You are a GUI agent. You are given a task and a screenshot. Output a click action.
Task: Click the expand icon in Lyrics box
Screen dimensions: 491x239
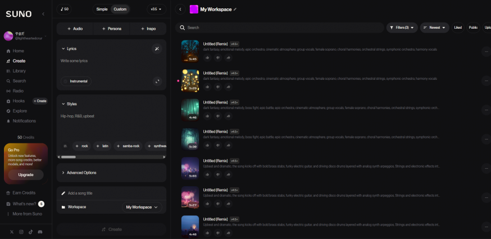pos(157,81)
